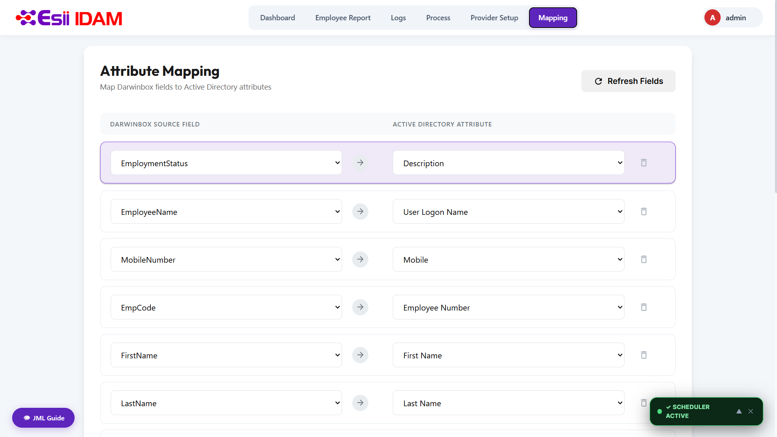This screenshot has width=777, height=437.
Task: Collapse the Scheduler Active notification
Action: coord(739,411)
